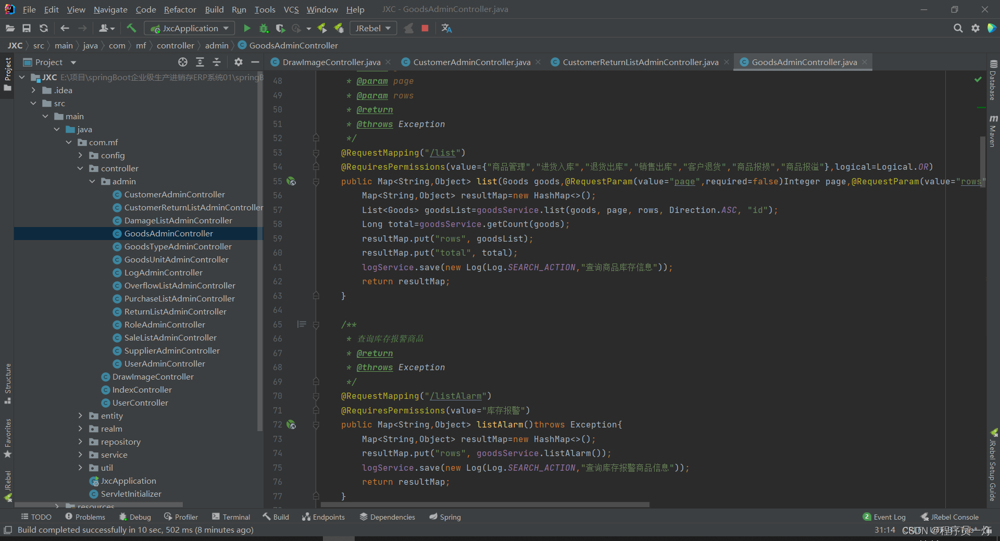Hide the Project tool window
Viewport: 1000px width, 541px height.
255,62
